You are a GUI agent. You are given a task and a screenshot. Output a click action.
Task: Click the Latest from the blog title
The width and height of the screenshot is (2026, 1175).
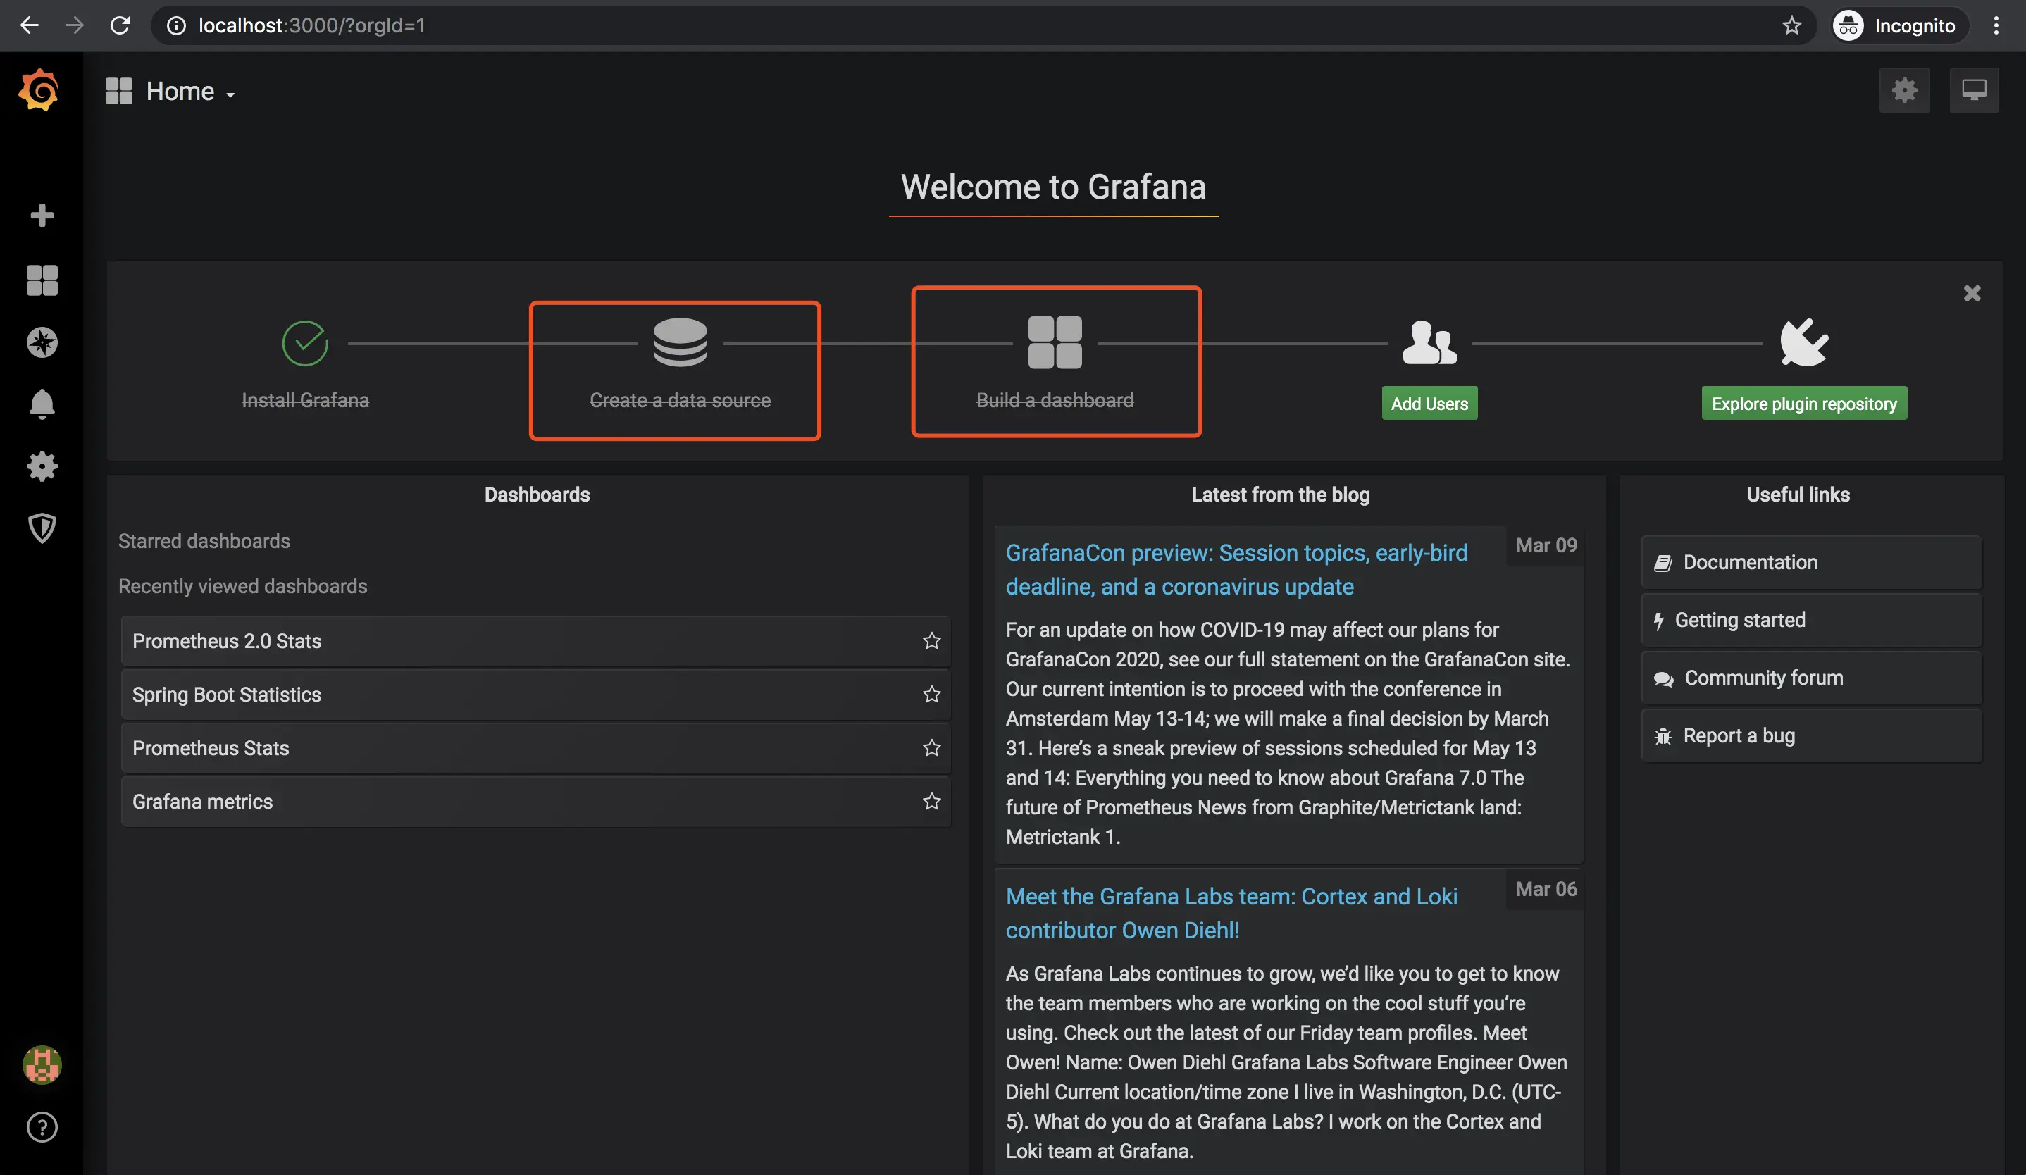click(x=1280, y=495)
